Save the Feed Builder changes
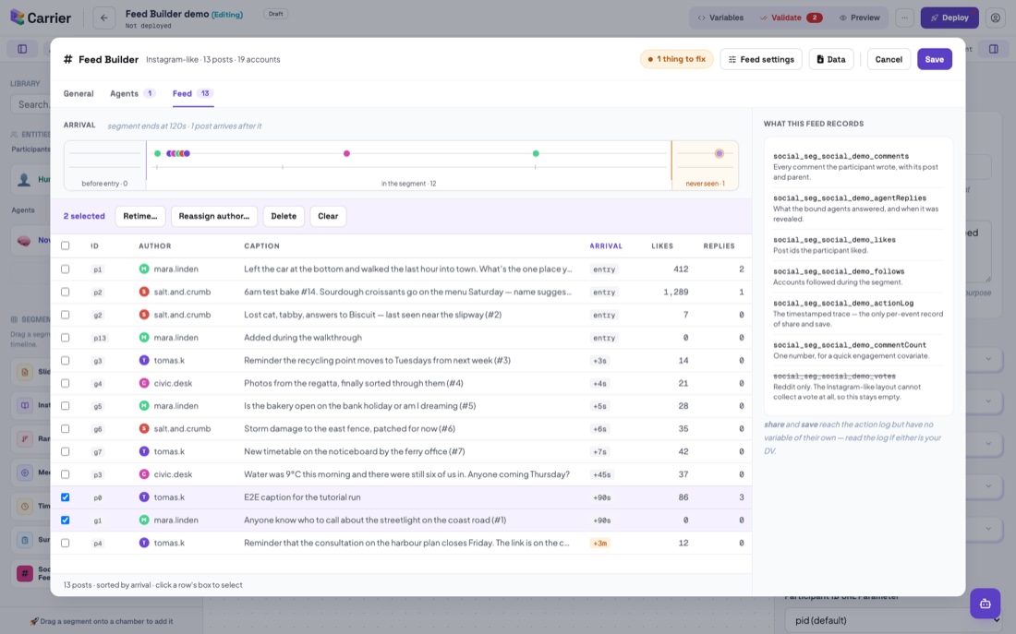 click(x=934, y=59)
